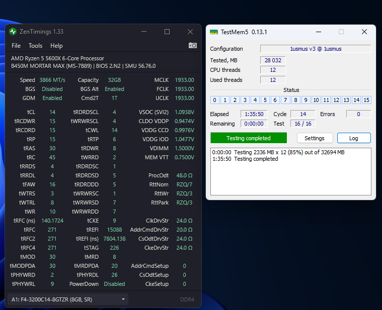Click the log line '1:35:50 Testing completed'
This screenshot has width=382, height=310.
[245, 159]
